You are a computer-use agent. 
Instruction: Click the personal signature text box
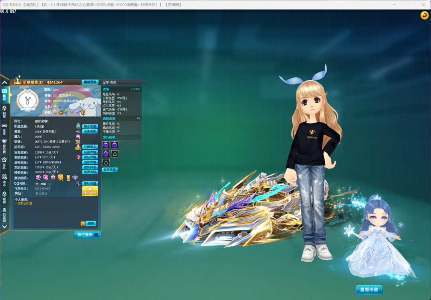click(56, 213)
